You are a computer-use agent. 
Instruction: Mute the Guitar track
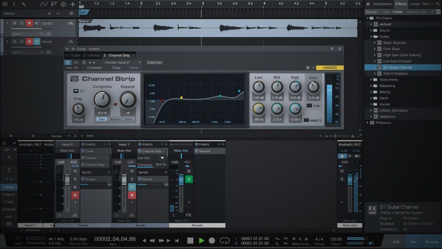tap(14, 23)
